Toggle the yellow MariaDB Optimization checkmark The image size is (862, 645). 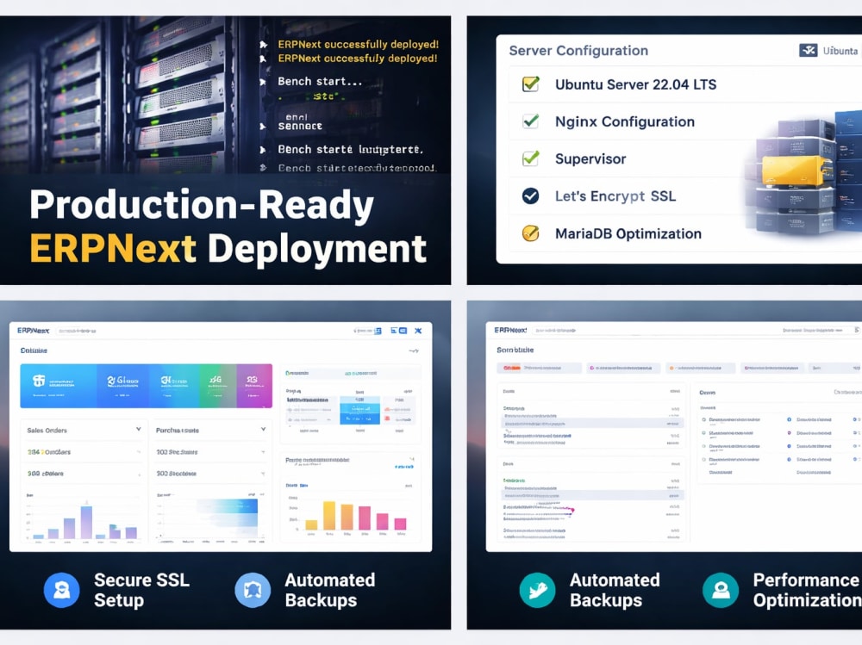tap(530, 233)
